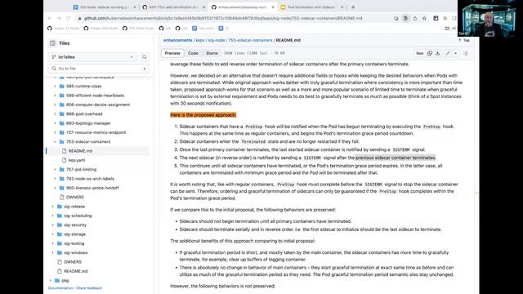This screenshot has width=523, height=294.
Task: Expand the 693-topology-manager folder
Action: click(x=55, y=123)
